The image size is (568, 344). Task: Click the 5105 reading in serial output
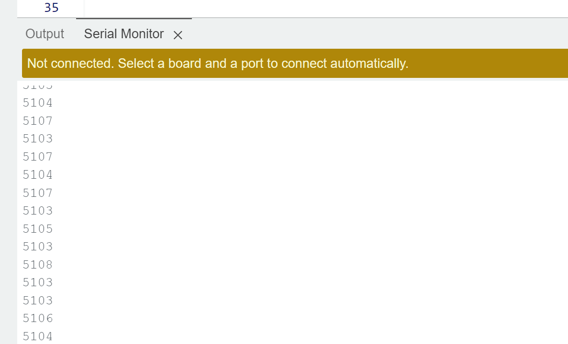pos(38,228)
